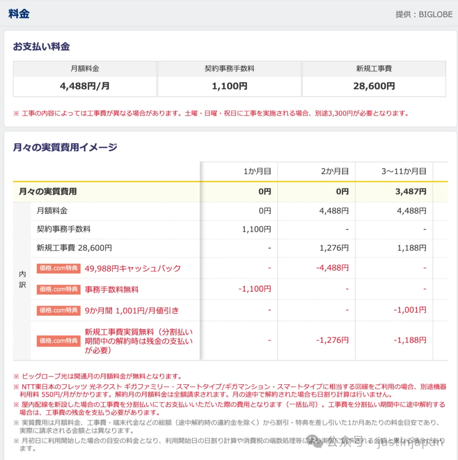Select 0円 in 月々の実質費用 row, 1か月目
The height and width of the screenshot is (460, 458).
pos(265,192)
